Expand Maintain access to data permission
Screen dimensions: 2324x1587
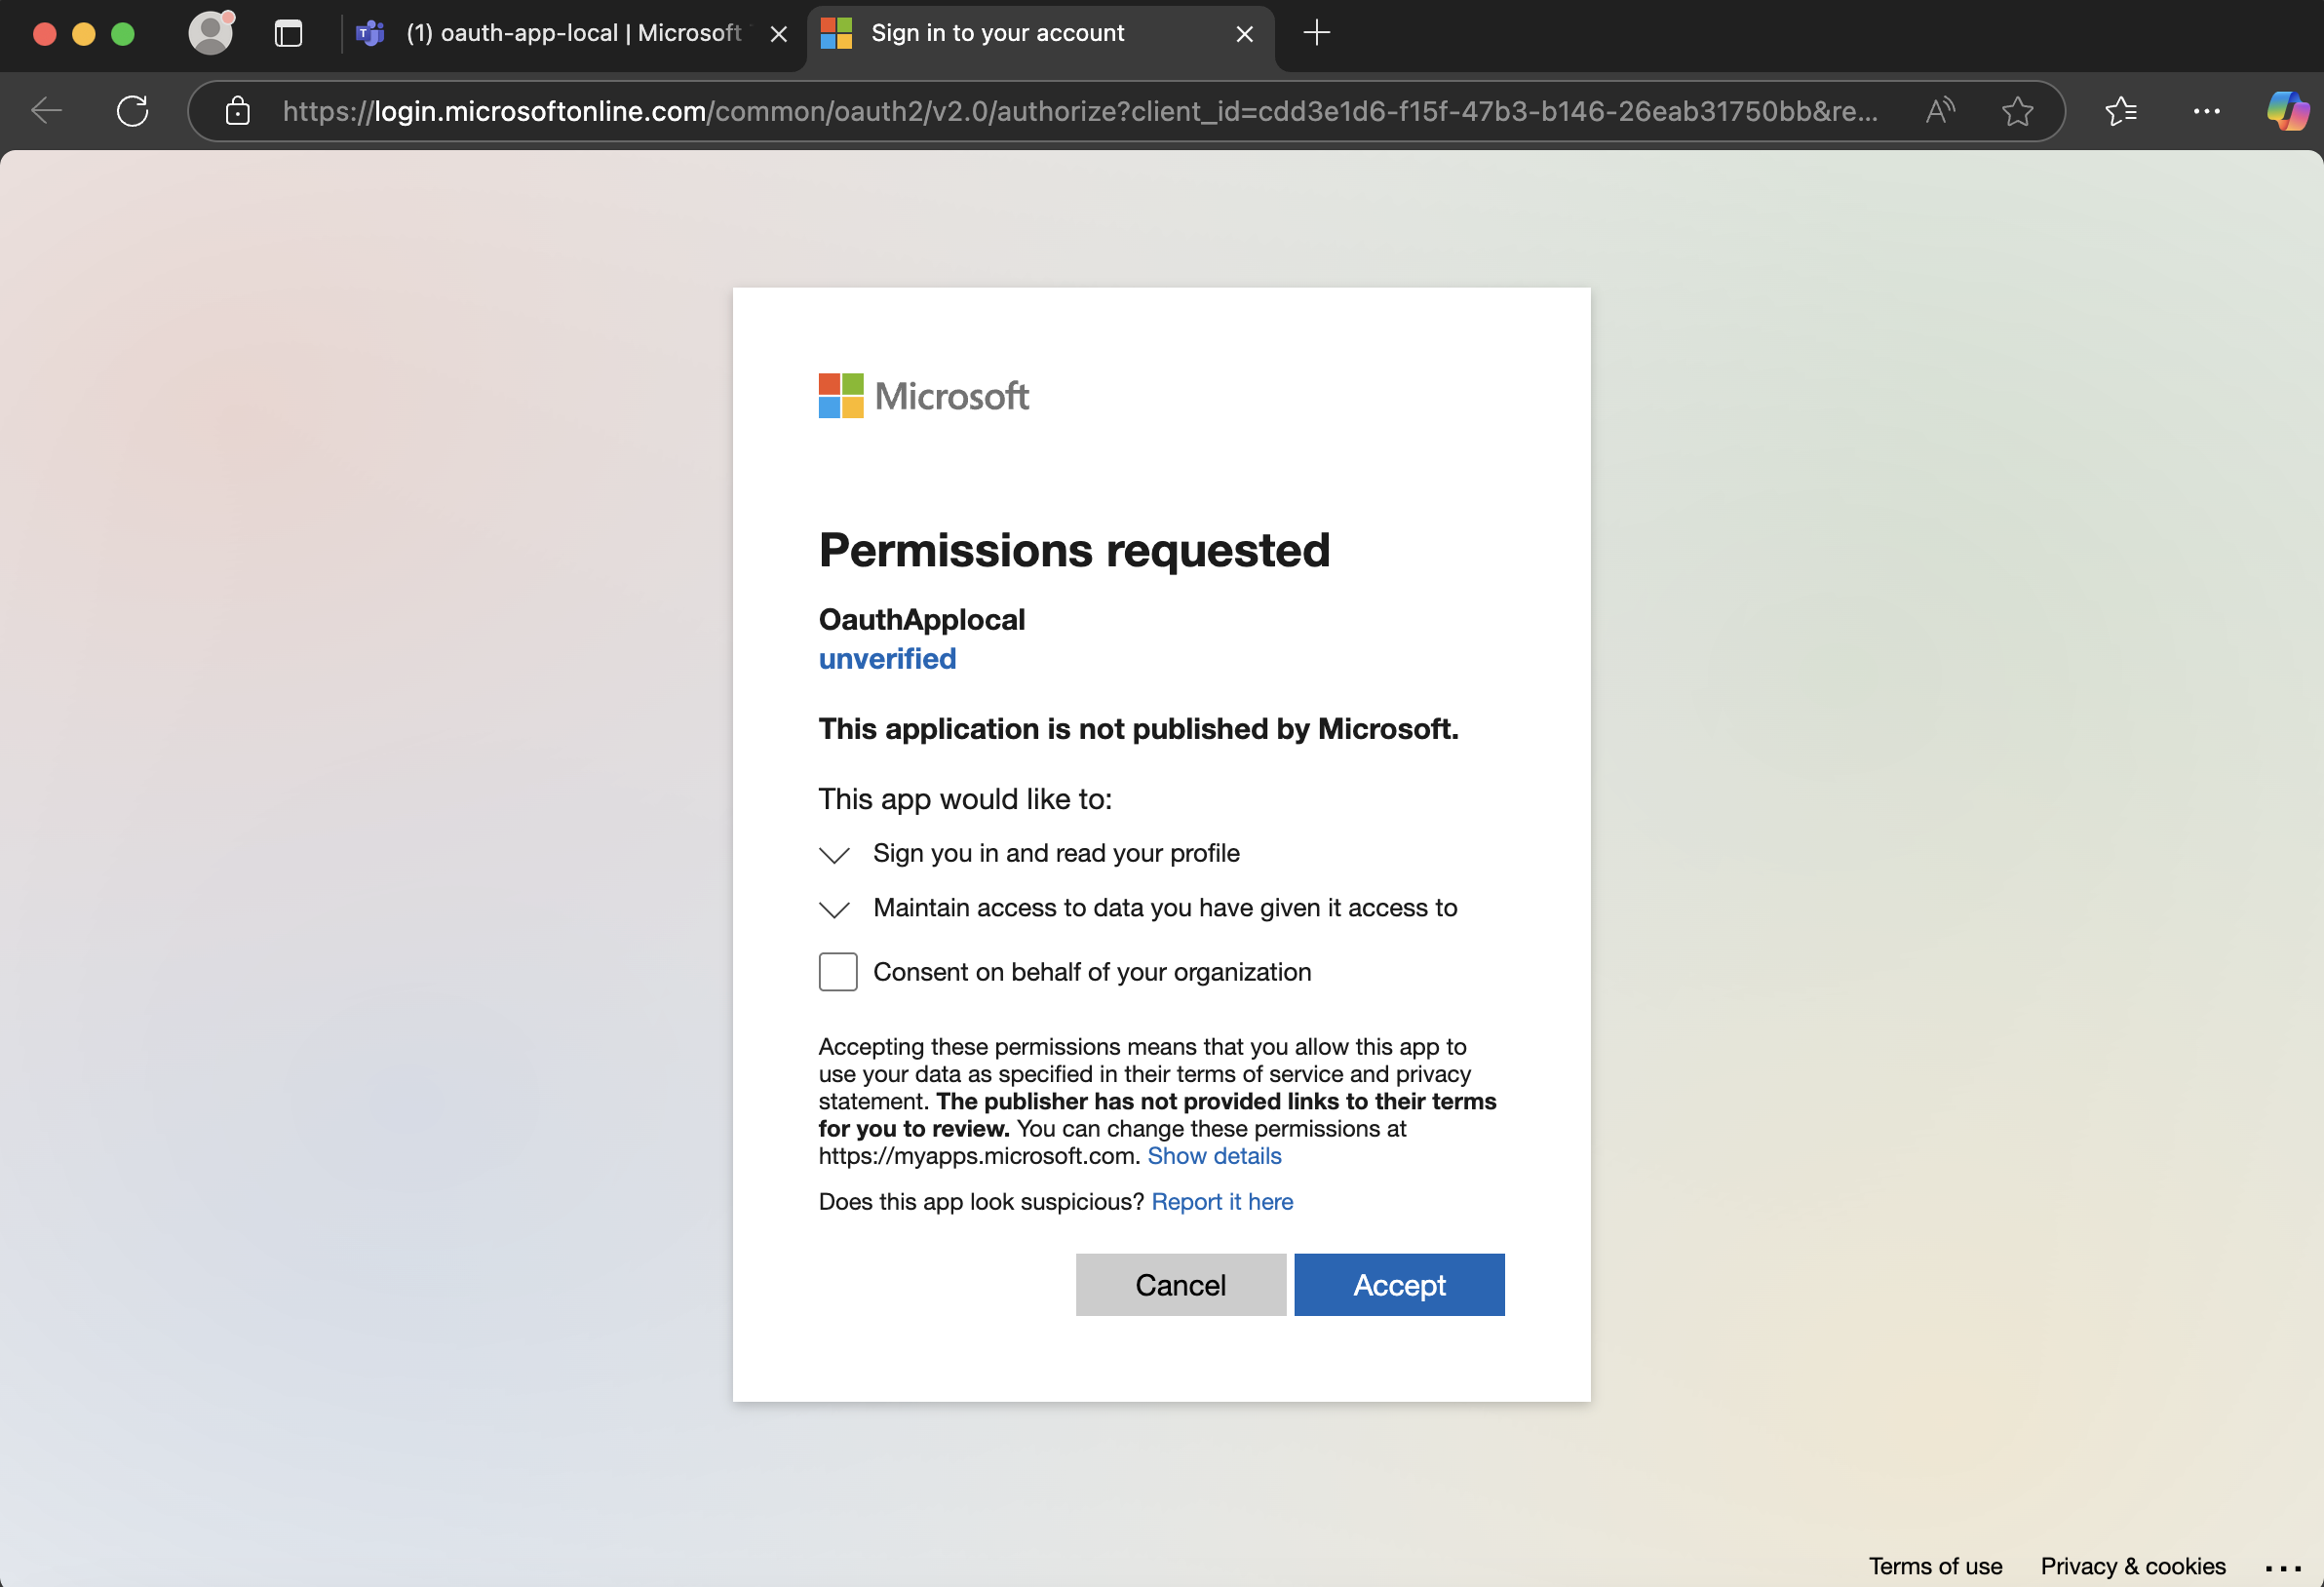[834, 909]
